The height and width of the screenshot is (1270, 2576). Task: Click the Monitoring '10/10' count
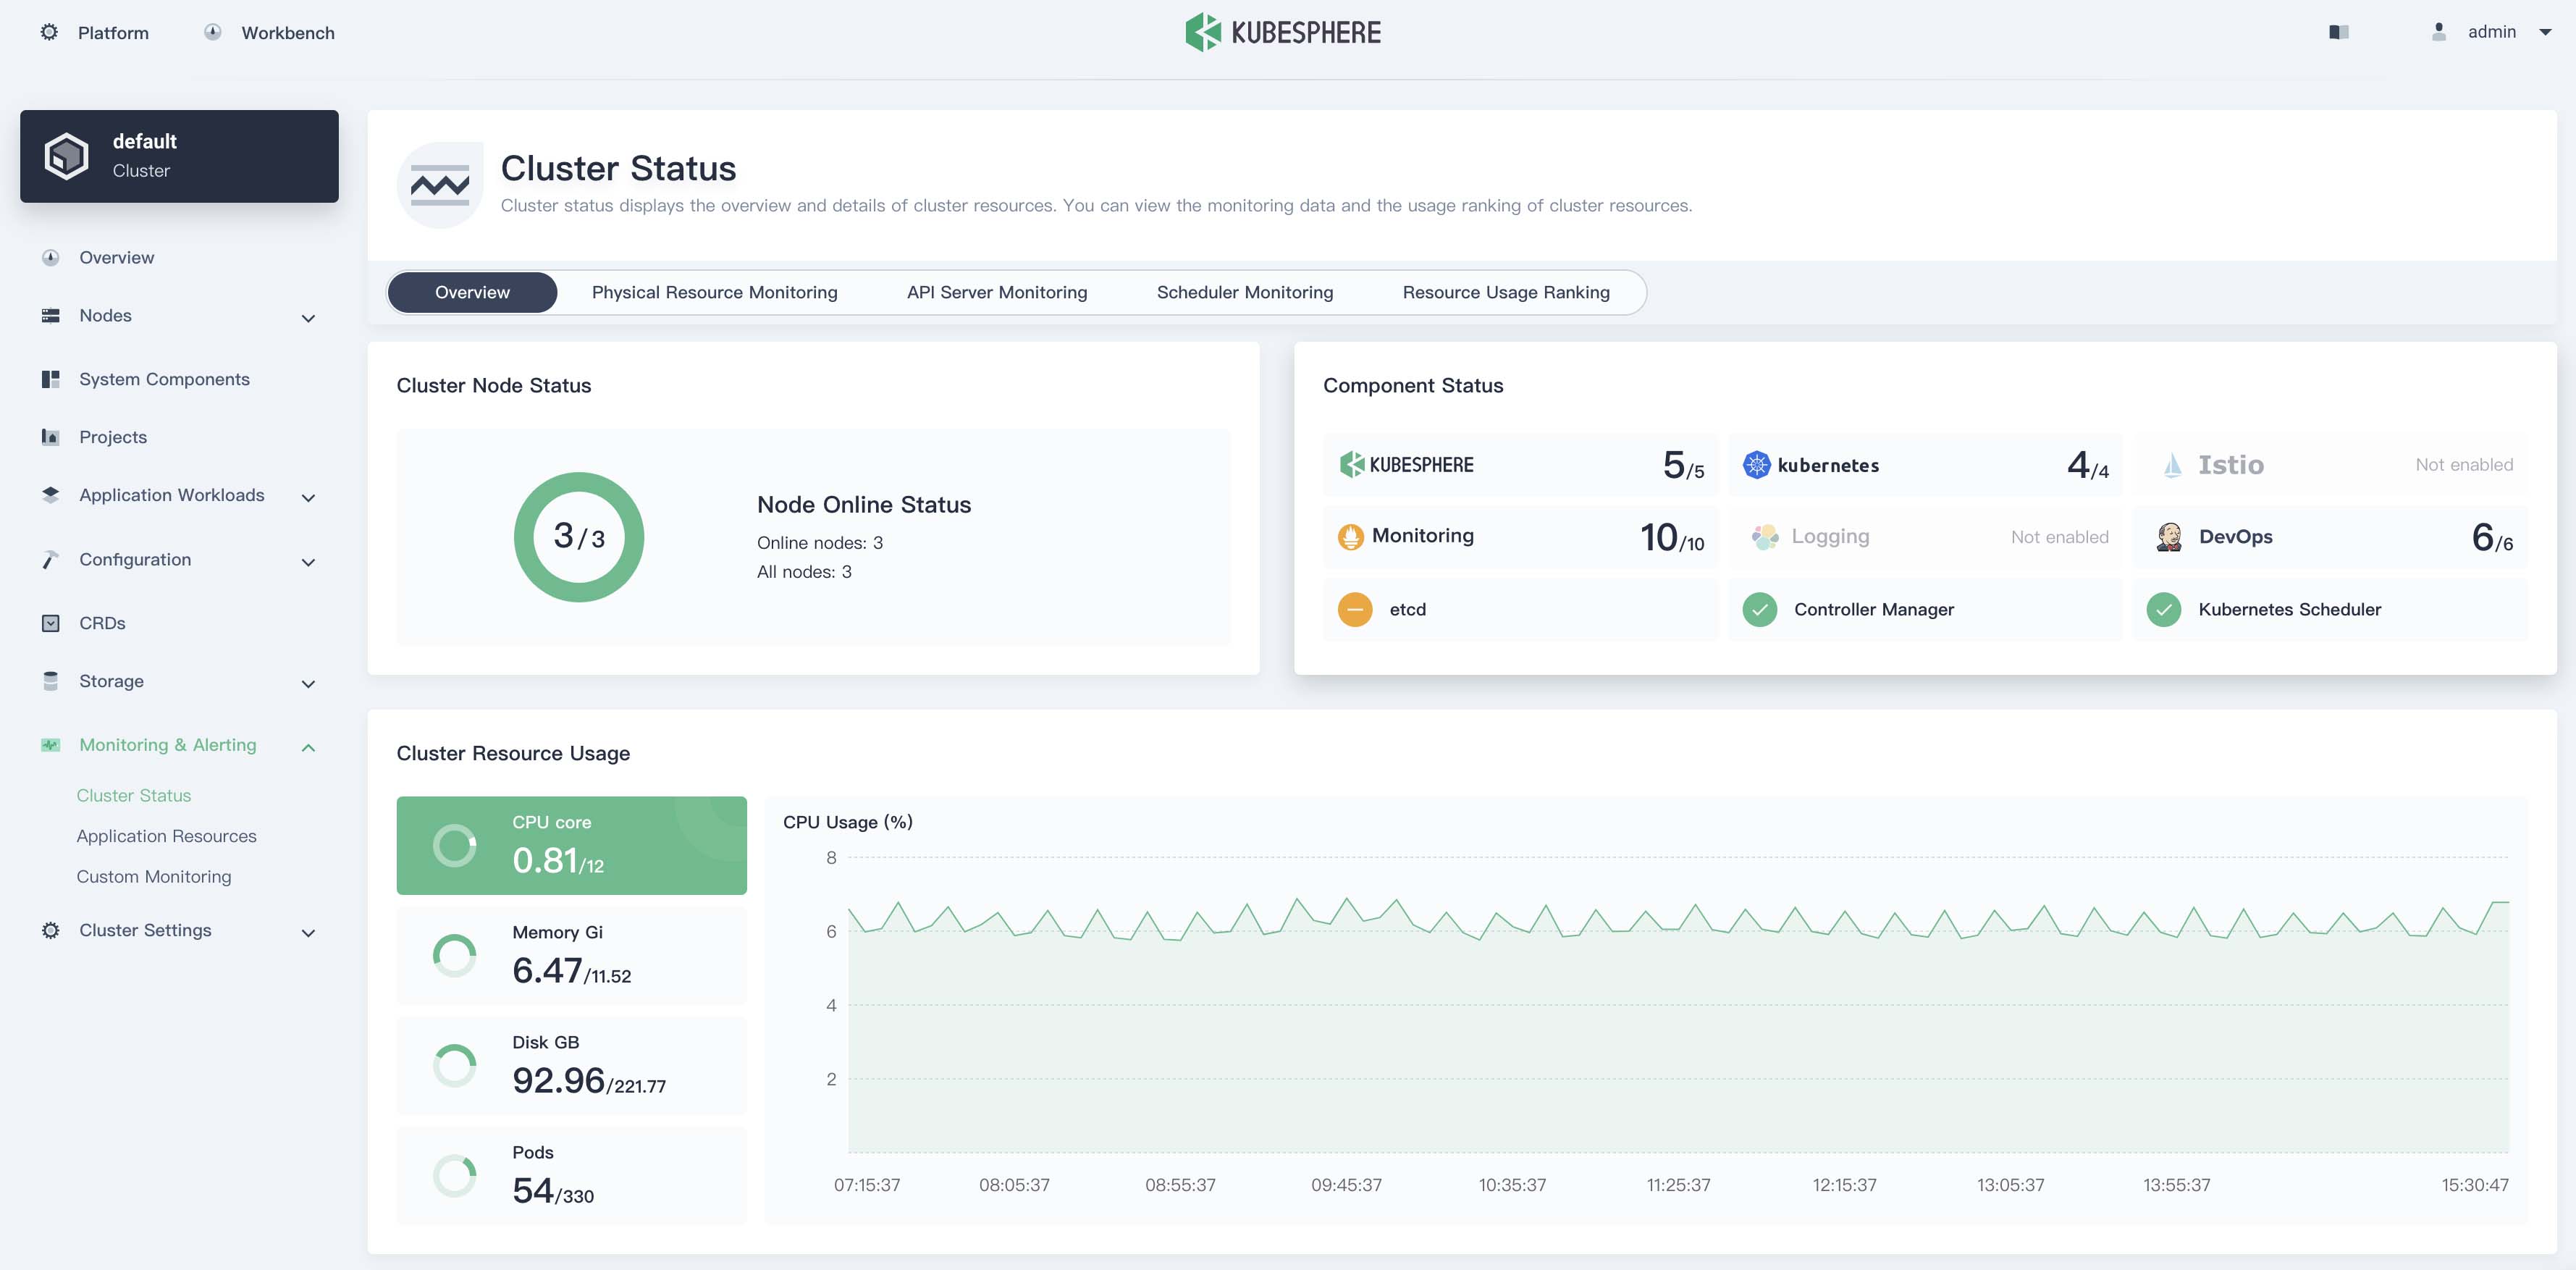click(1672, 538)
